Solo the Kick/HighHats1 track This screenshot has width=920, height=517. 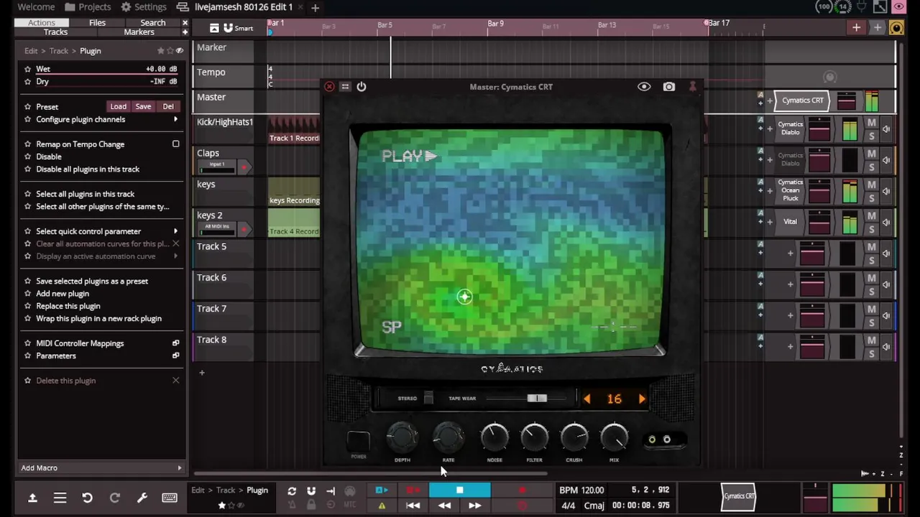coord(871,136)
